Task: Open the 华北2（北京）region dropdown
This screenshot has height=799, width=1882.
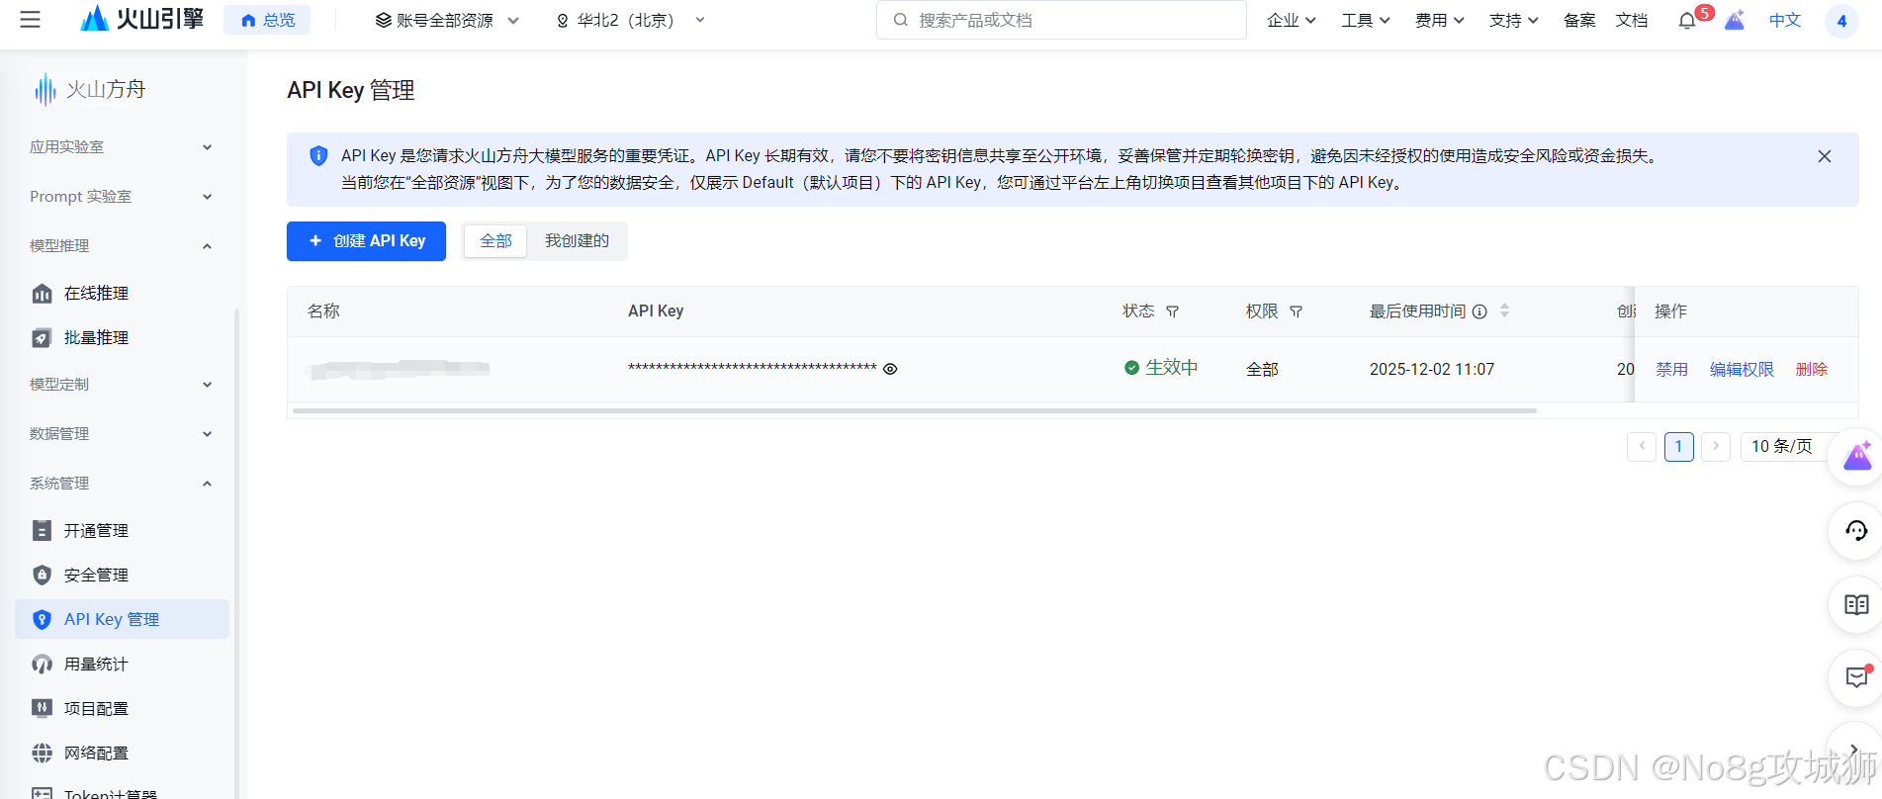Action: (631, 20)
